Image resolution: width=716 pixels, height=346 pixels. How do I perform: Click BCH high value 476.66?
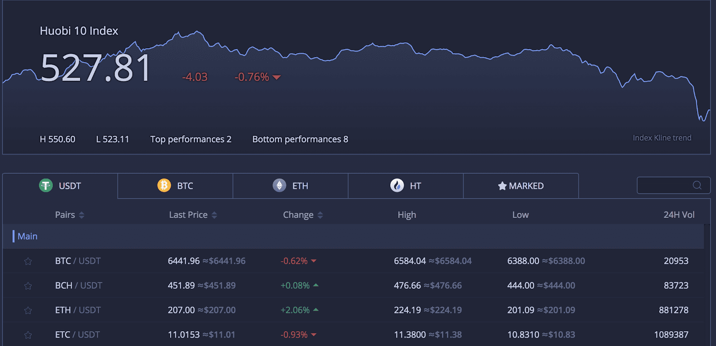pos(407,285)
